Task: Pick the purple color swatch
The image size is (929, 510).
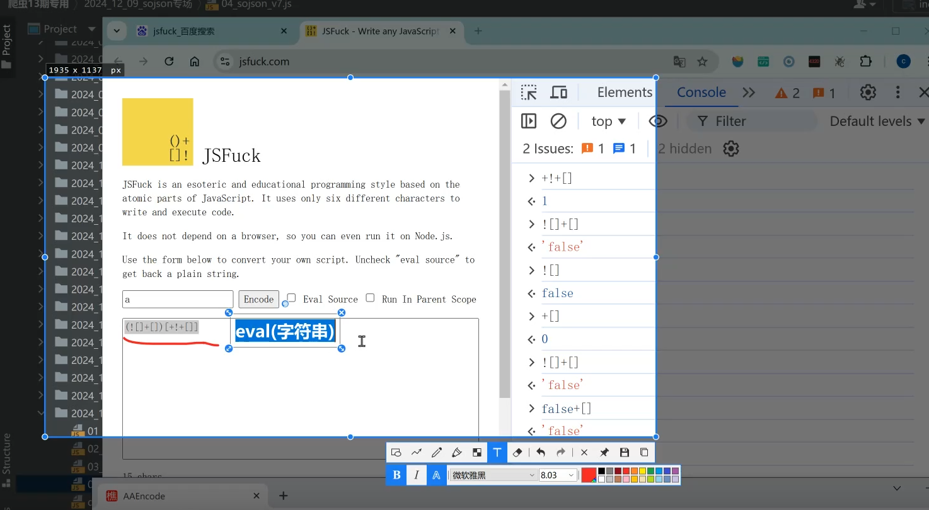Action: pos(676,471)
